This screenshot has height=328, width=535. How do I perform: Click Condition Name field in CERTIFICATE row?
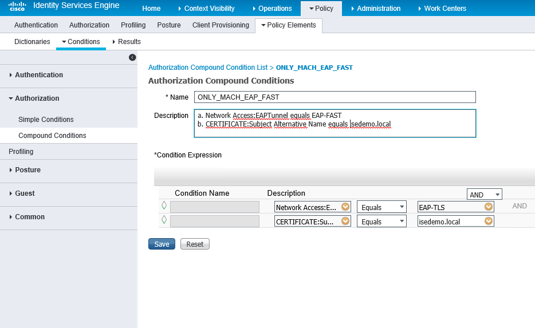[215, 222]
